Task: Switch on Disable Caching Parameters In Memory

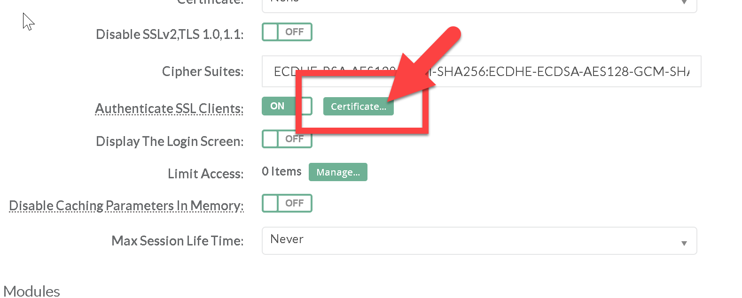Action: pos(287,203)
